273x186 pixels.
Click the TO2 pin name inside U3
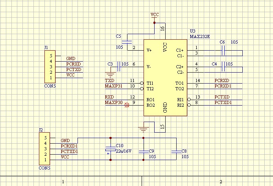[180, 89]
